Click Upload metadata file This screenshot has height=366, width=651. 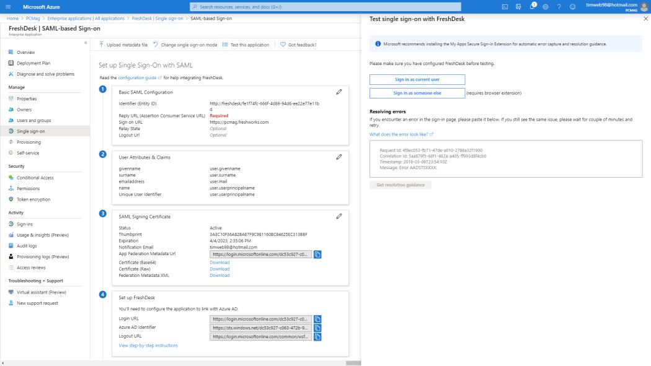click(123, 45)
